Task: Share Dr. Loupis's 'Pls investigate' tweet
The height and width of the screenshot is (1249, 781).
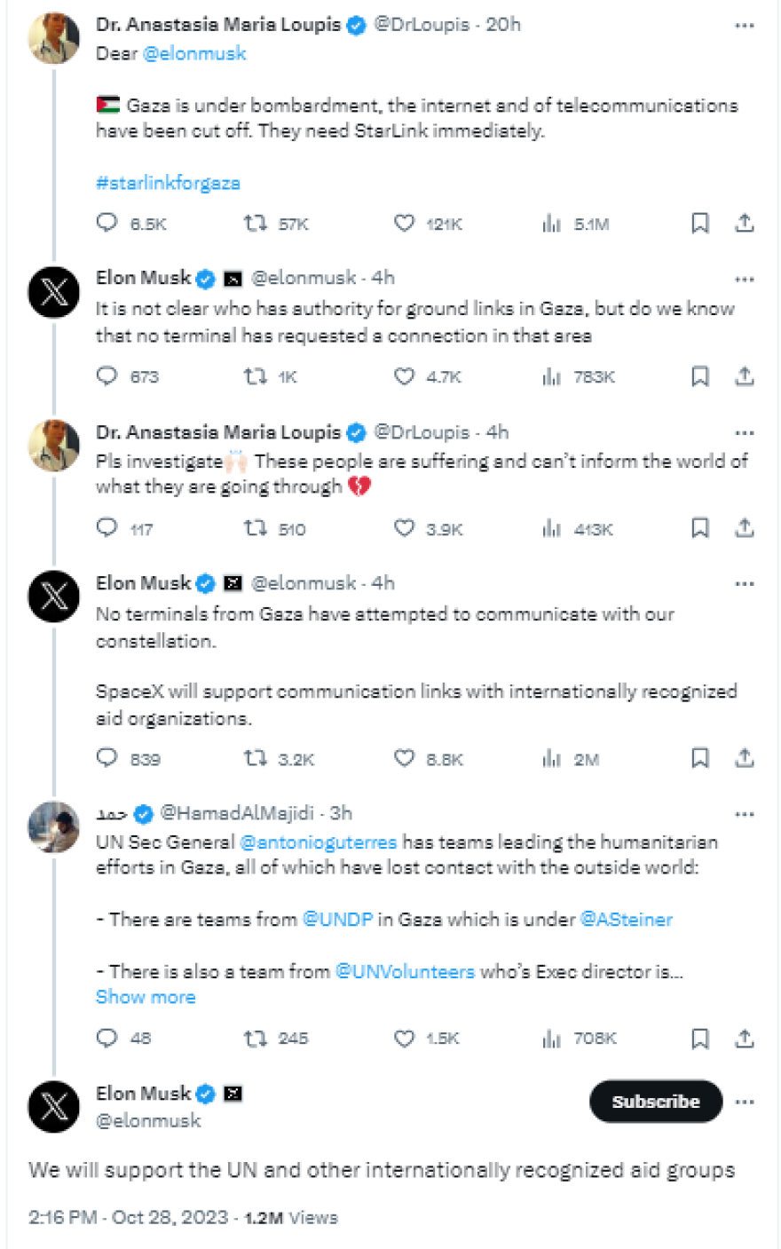Action: click(745, 528)
